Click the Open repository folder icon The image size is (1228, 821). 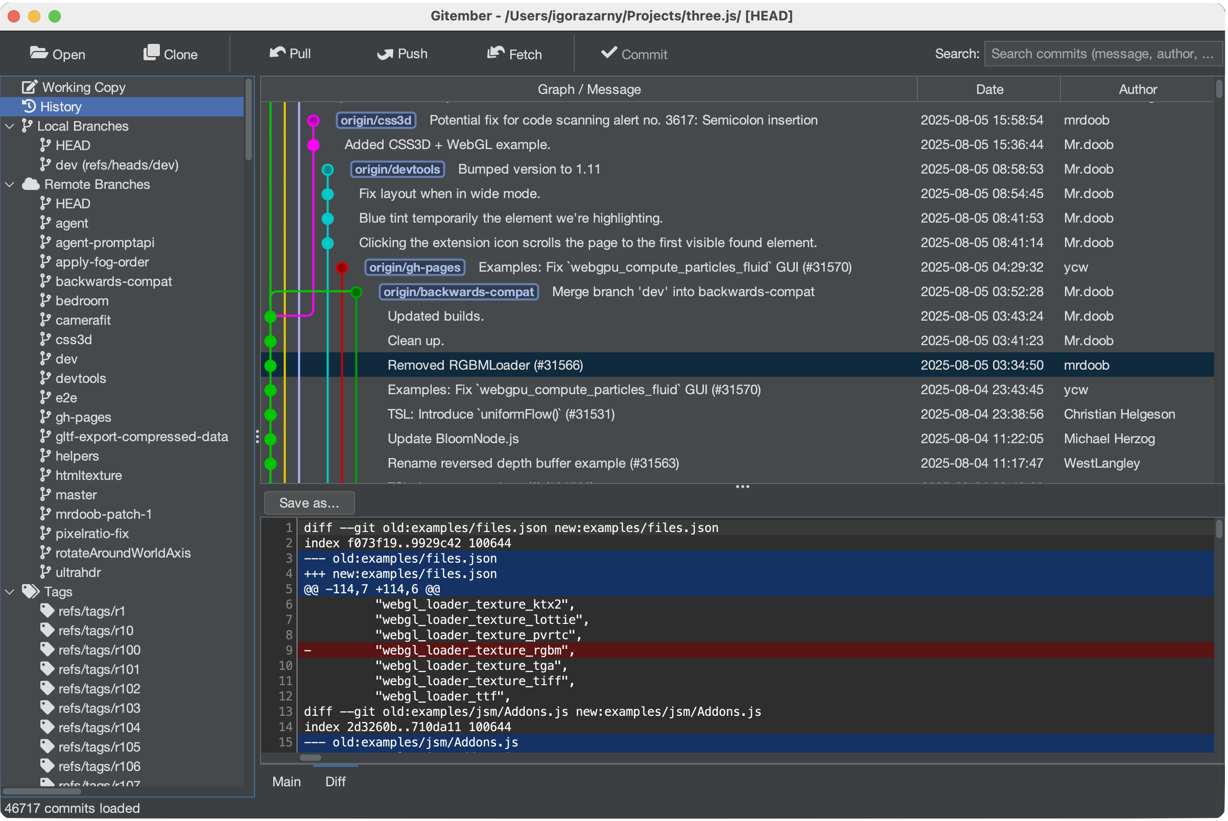coord(38,53)
